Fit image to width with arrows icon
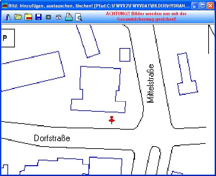The image size is (216, 176). click(x=58, y=17)
